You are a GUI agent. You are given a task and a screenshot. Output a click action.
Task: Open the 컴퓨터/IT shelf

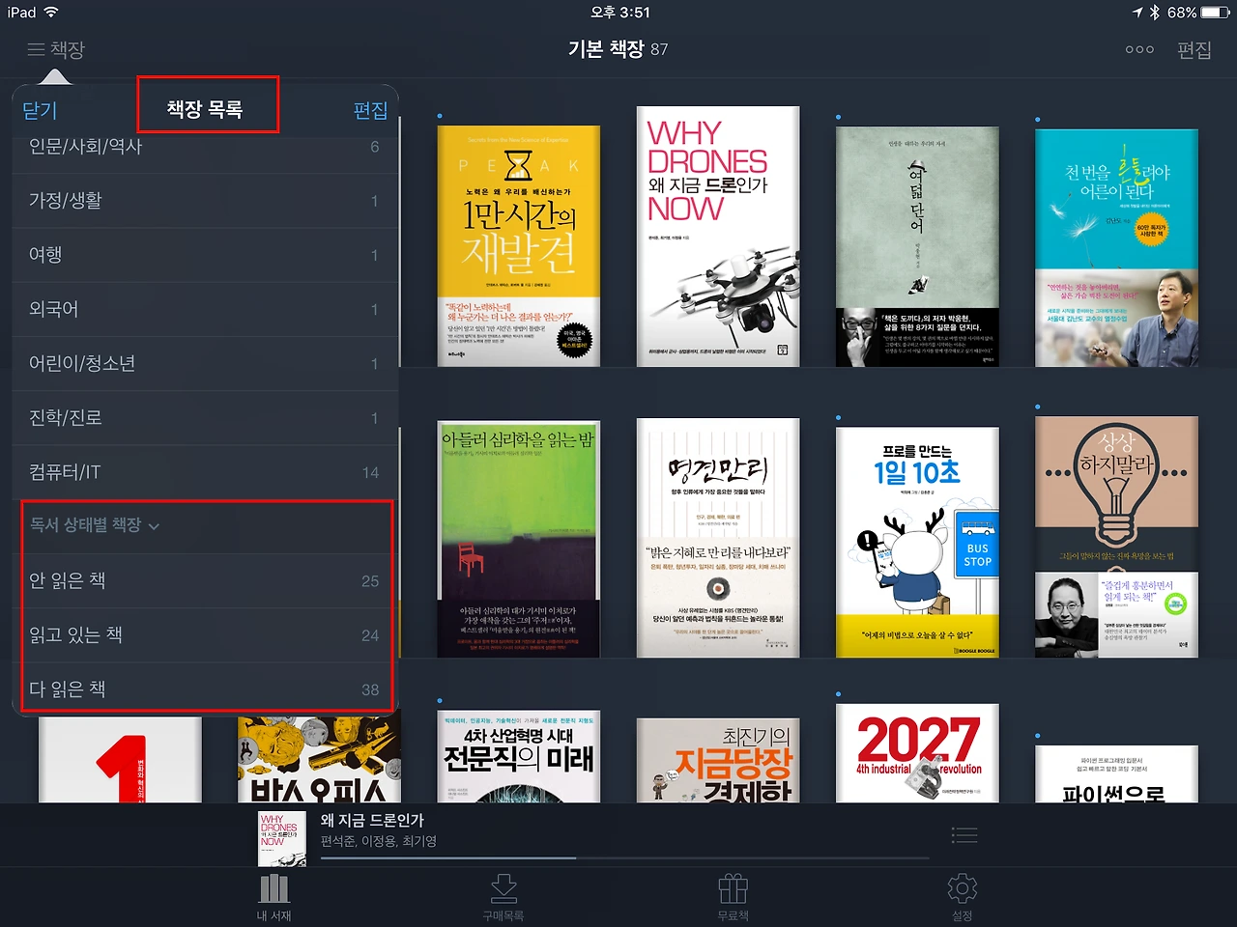[x=205, y=472]
